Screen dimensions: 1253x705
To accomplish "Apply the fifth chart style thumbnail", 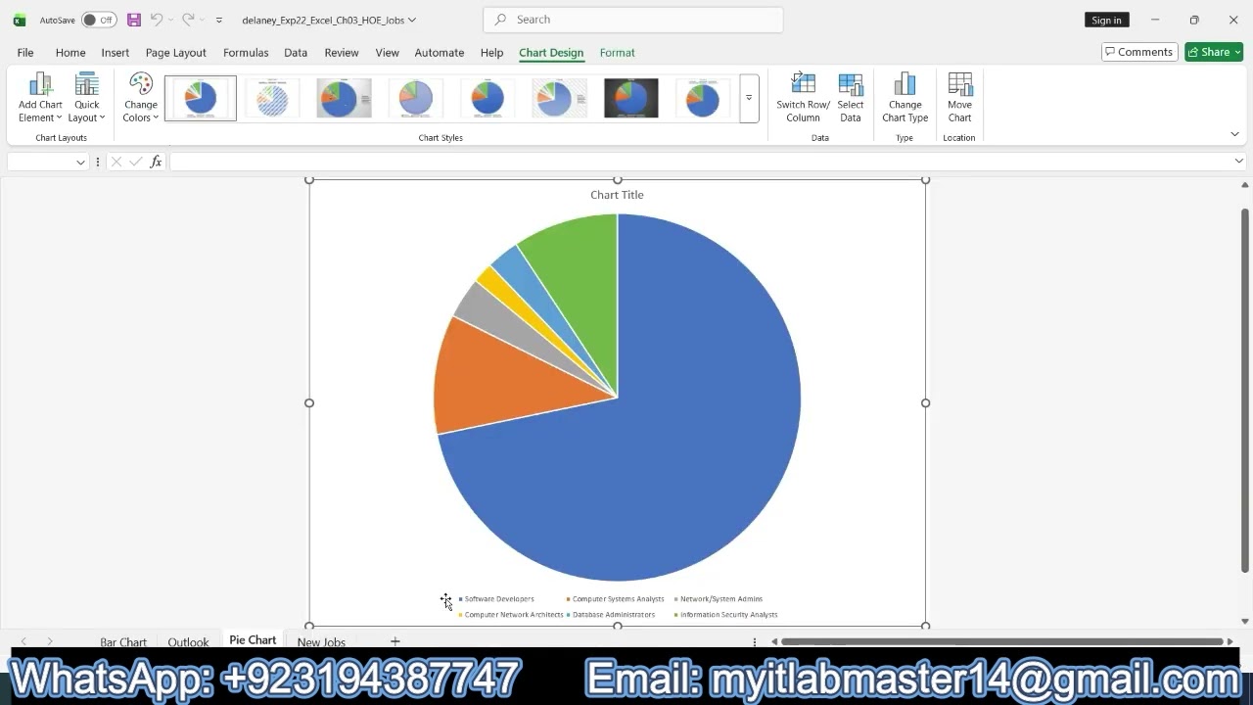I will click(487, 98).
